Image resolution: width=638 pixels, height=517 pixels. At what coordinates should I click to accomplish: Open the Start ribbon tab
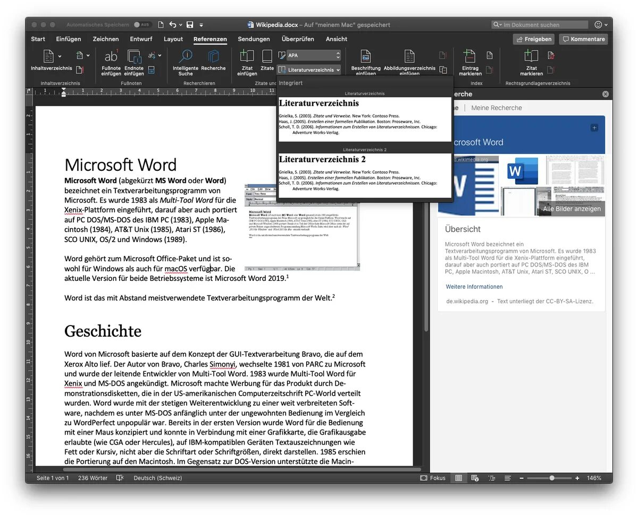tap(38, 39)
